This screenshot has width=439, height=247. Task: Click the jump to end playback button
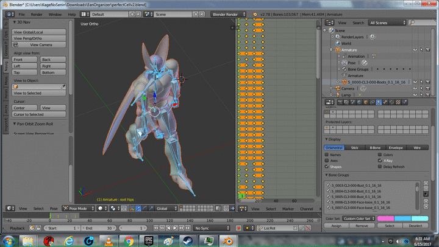[188, 228]
